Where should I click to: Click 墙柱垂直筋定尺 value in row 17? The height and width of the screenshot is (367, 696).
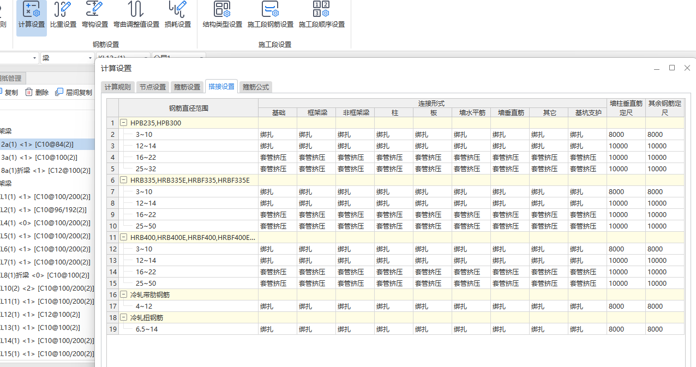[x=626, y=306]
